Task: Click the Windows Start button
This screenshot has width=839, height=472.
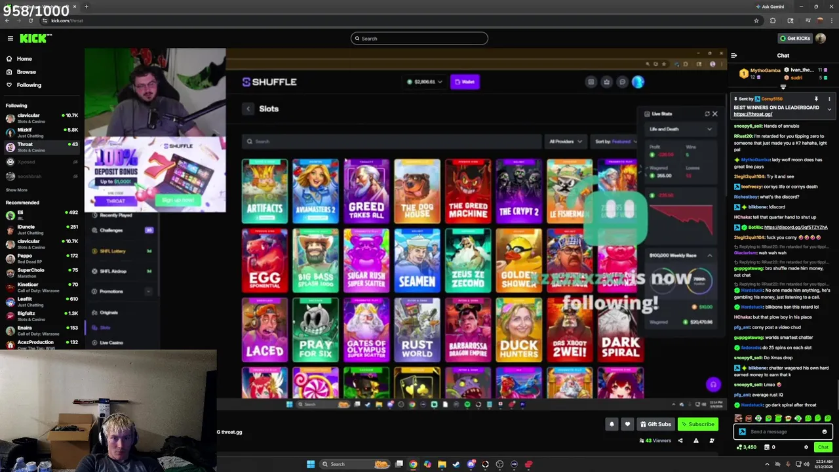Action: (311, 464)
